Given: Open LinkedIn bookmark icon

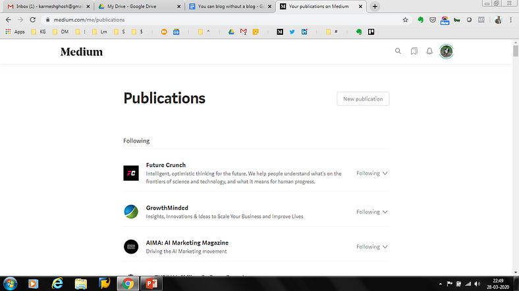Looking at the screenshot, I should pyautogui.click(x=304, y=32).
